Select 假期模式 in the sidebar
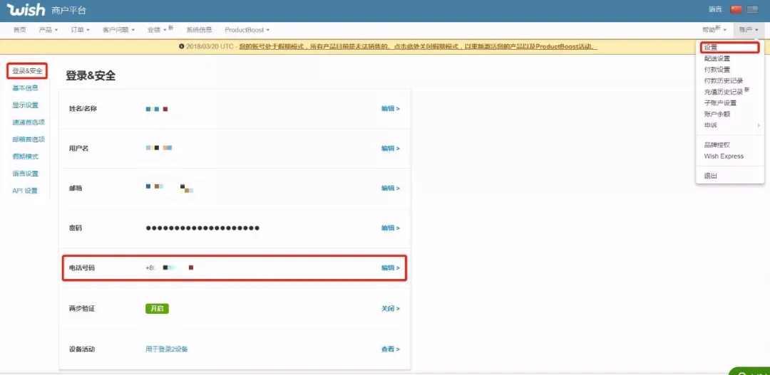770x375 pixels. pos(25,157)
